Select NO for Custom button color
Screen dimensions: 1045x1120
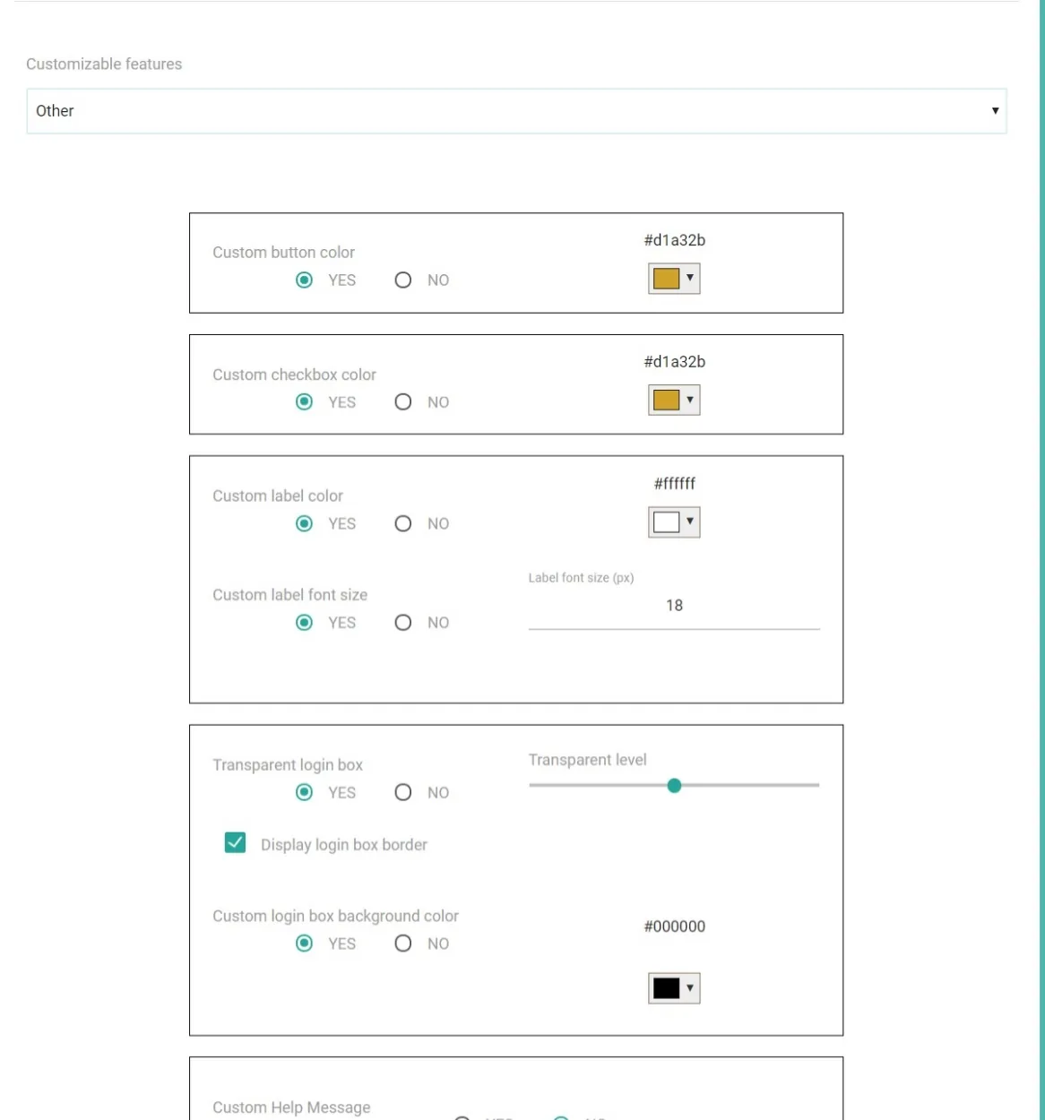[x=403, y=280]
